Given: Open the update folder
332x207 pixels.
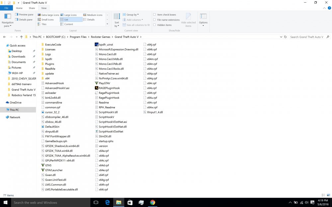Looking at the screenshot, I should pyautogui.click(x=47, y=74).
